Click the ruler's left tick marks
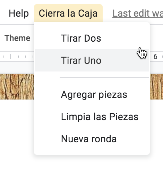The width and height of the screenshot is (163, 177). tap(17, 57)
